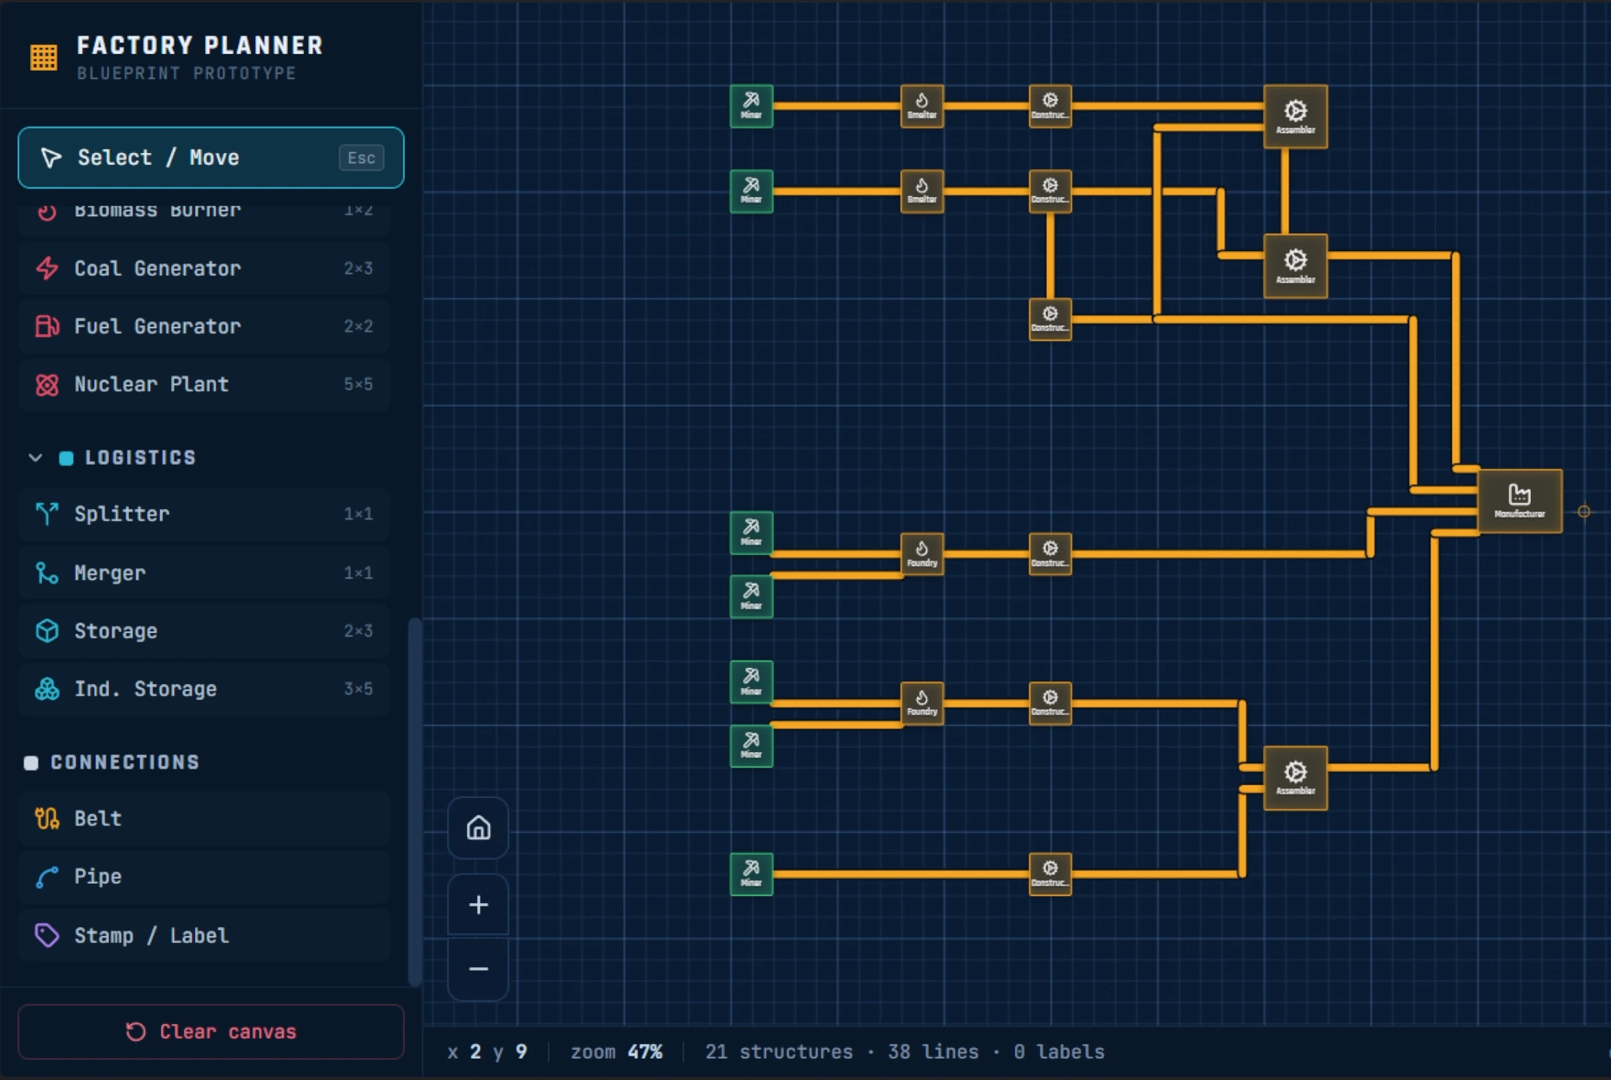Click the Clear canvas button

(211, 1031)
